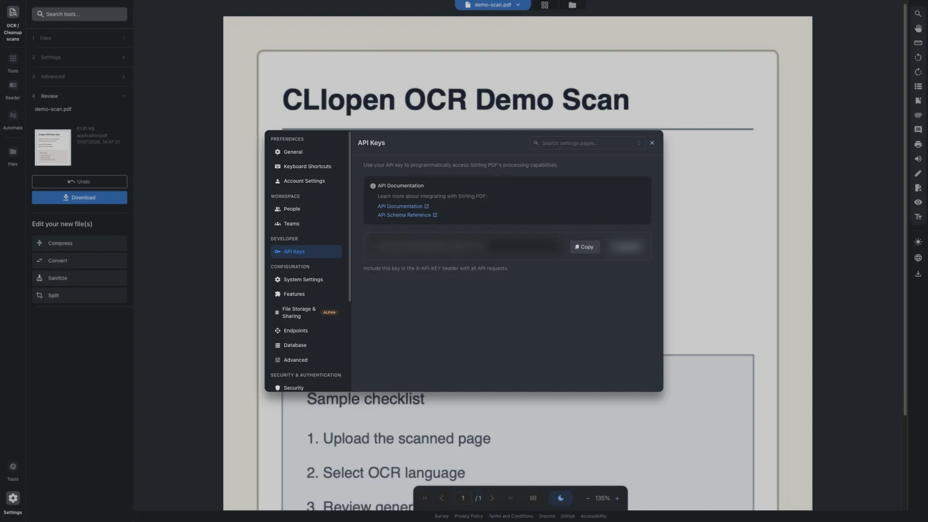Rotate the page clockwise
Viewport: 928px width, 522px height.
[x=918, y=72]
